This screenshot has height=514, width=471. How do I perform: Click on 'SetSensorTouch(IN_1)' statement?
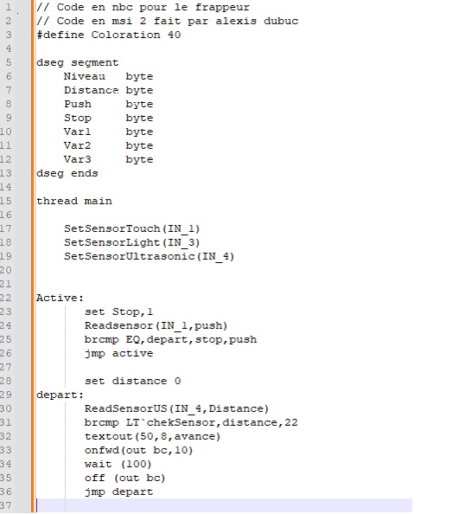click(132, 228)
